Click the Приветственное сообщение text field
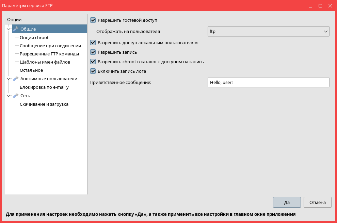This screenshot has width=337, height=223. (268, 82)
